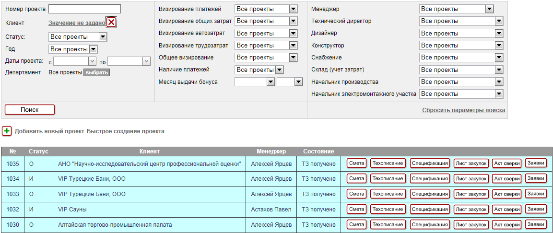This screenshot has width=553, height=233.
Task: Click the Поиск button
Action: pos(30,110)
